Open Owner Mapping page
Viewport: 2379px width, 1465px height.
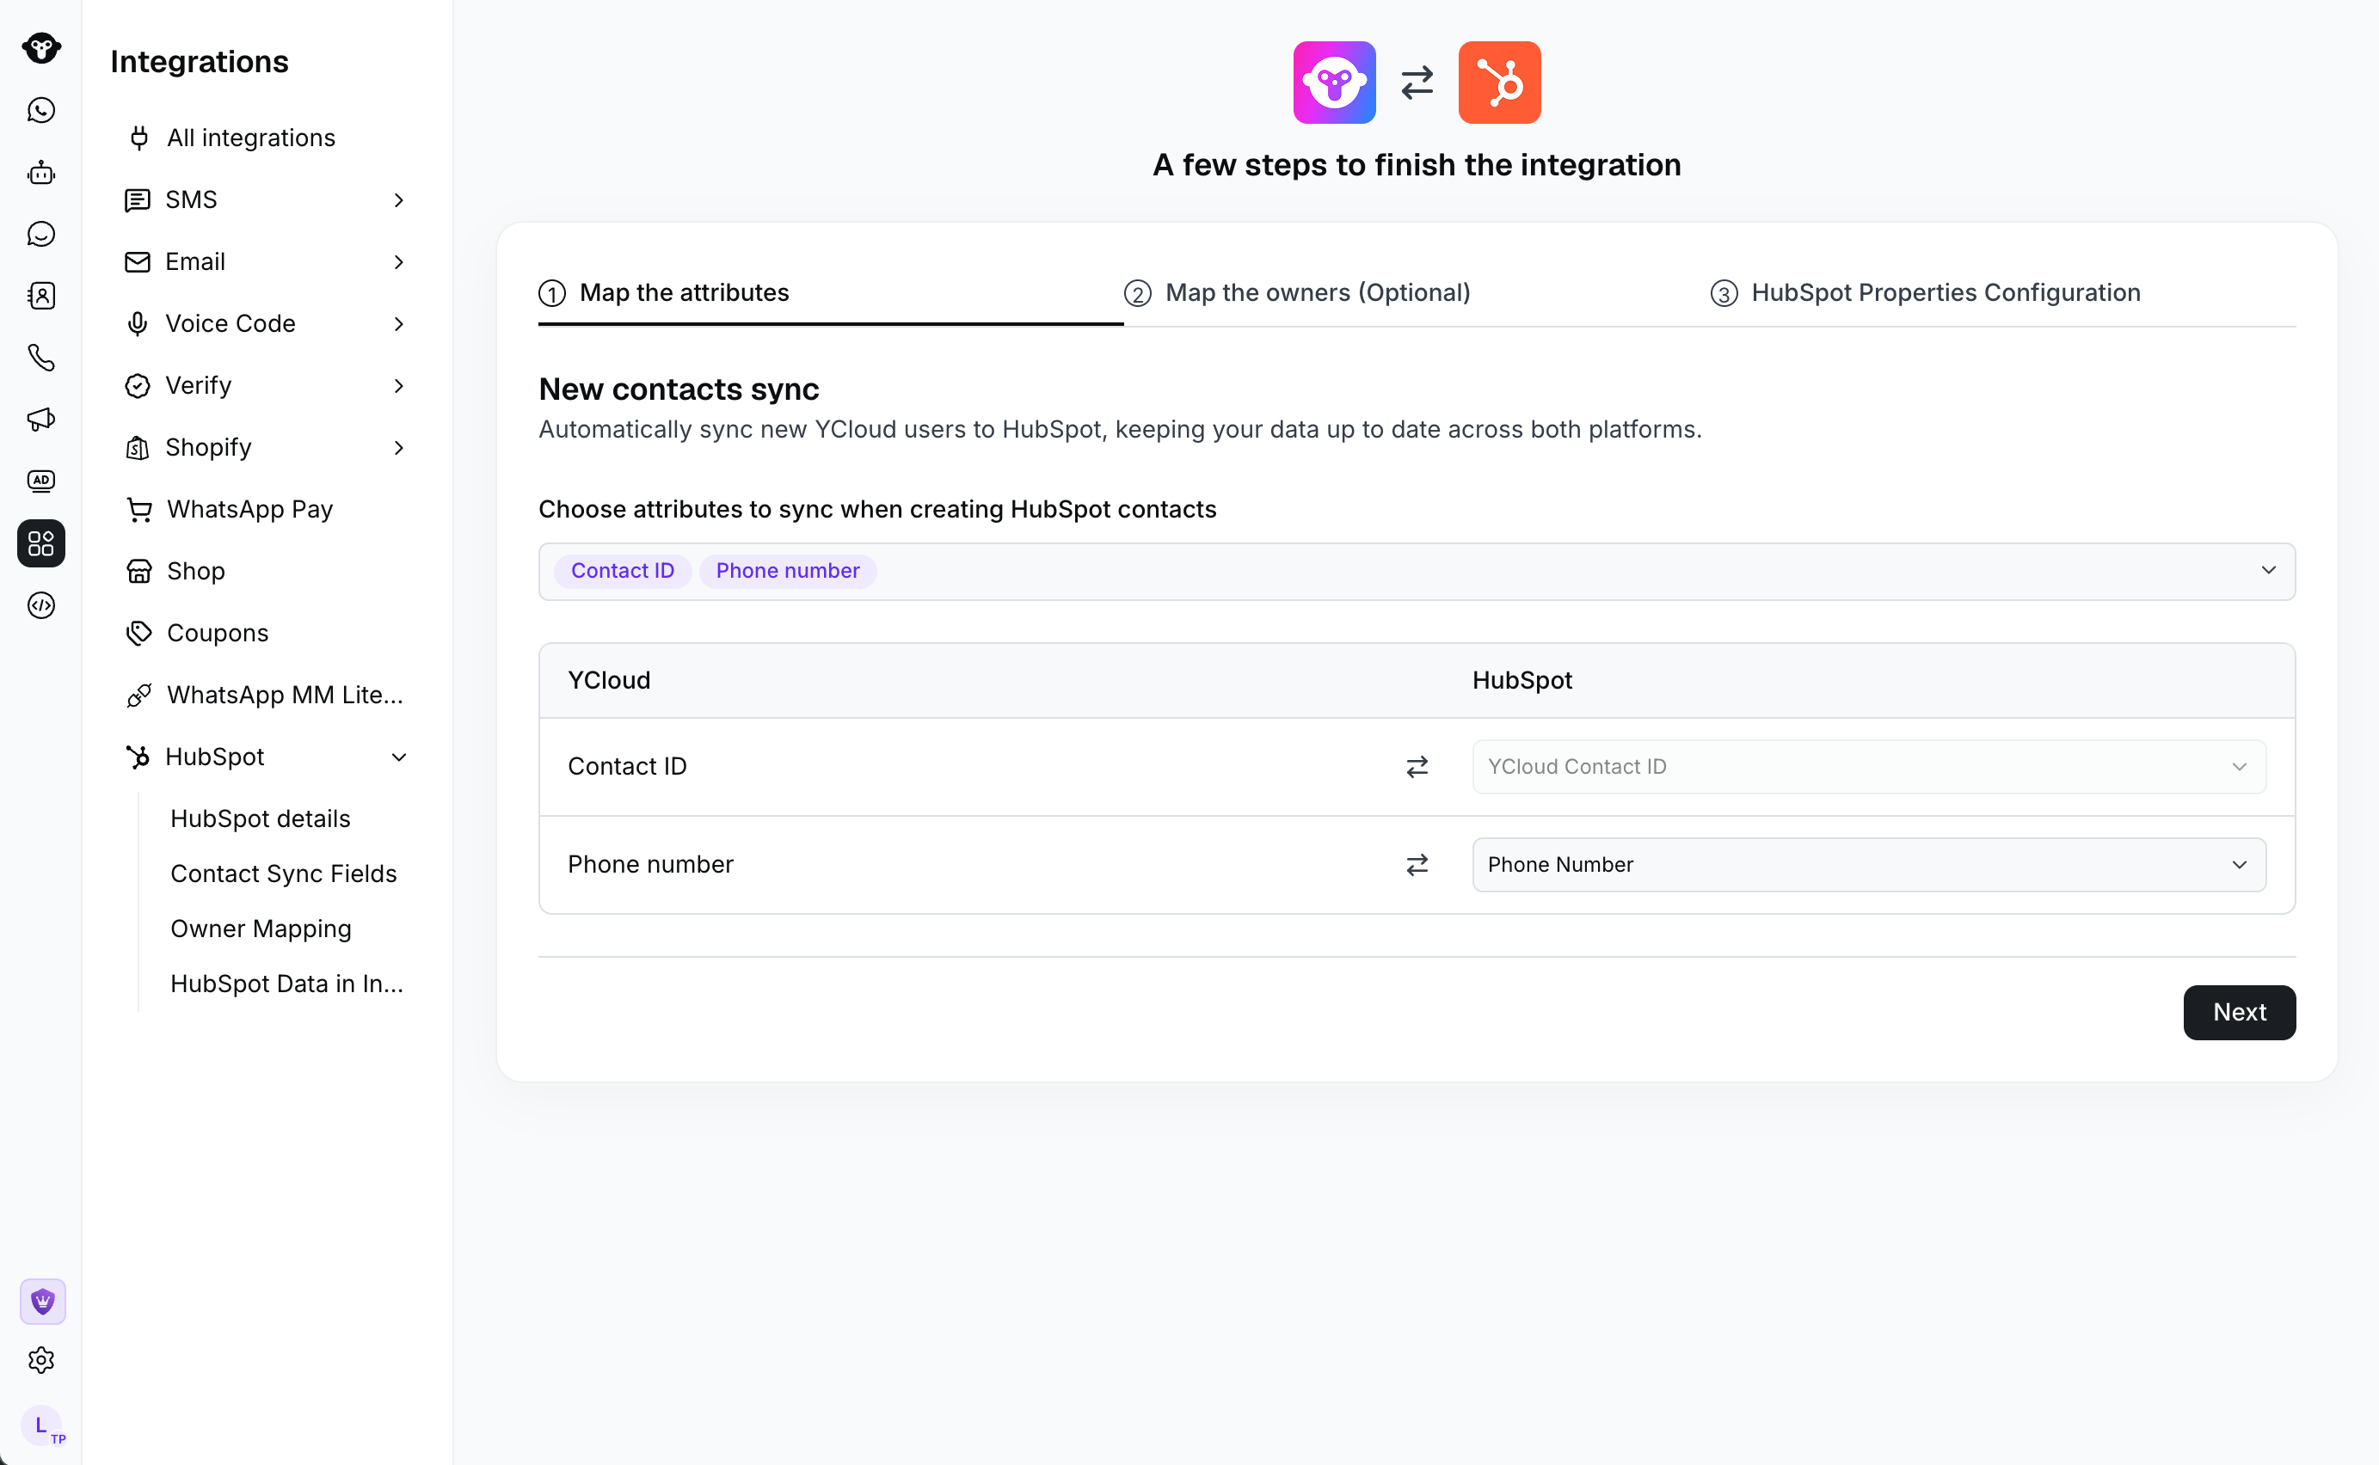coord(261,929)
